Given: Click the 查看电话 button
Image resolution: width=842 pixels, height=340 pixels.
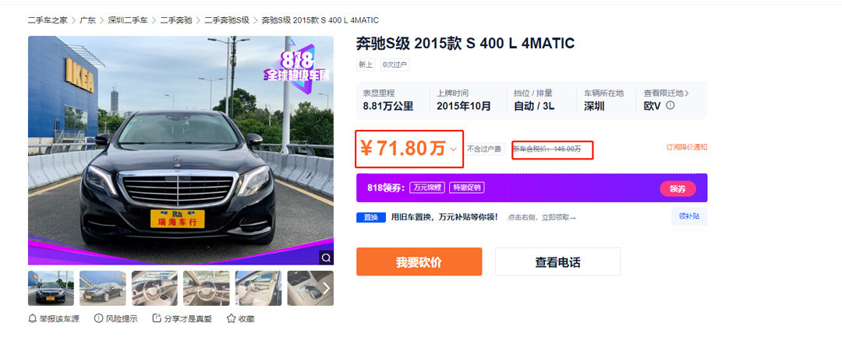Looking at the screenshot, I should (557, 262).
